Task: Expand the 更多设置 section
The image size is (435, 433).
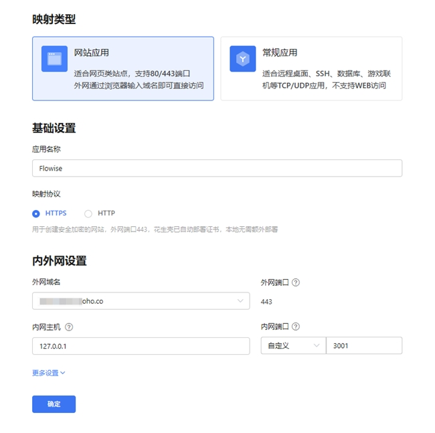Action: (46, 373)
